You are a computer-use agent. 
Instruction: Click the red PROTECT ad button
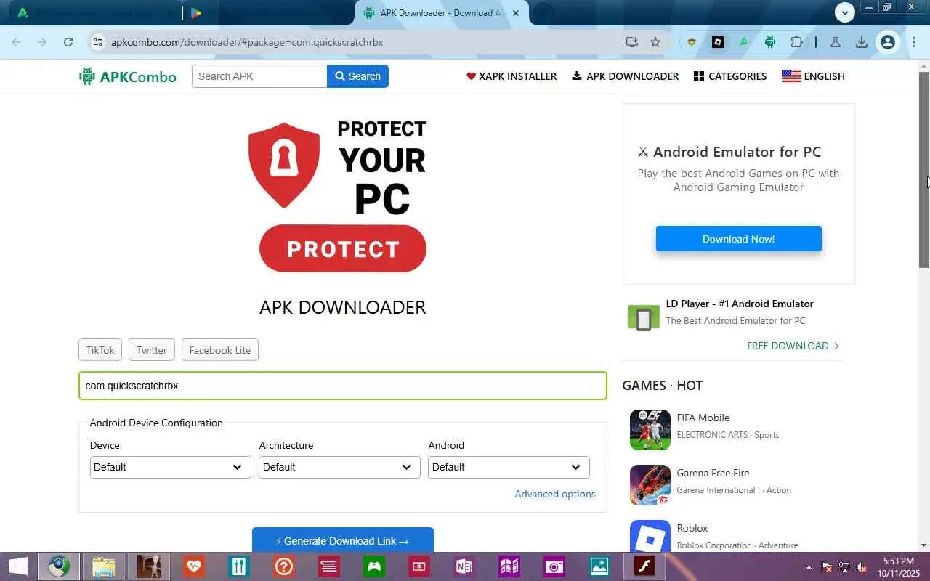[x=343, y=248]
